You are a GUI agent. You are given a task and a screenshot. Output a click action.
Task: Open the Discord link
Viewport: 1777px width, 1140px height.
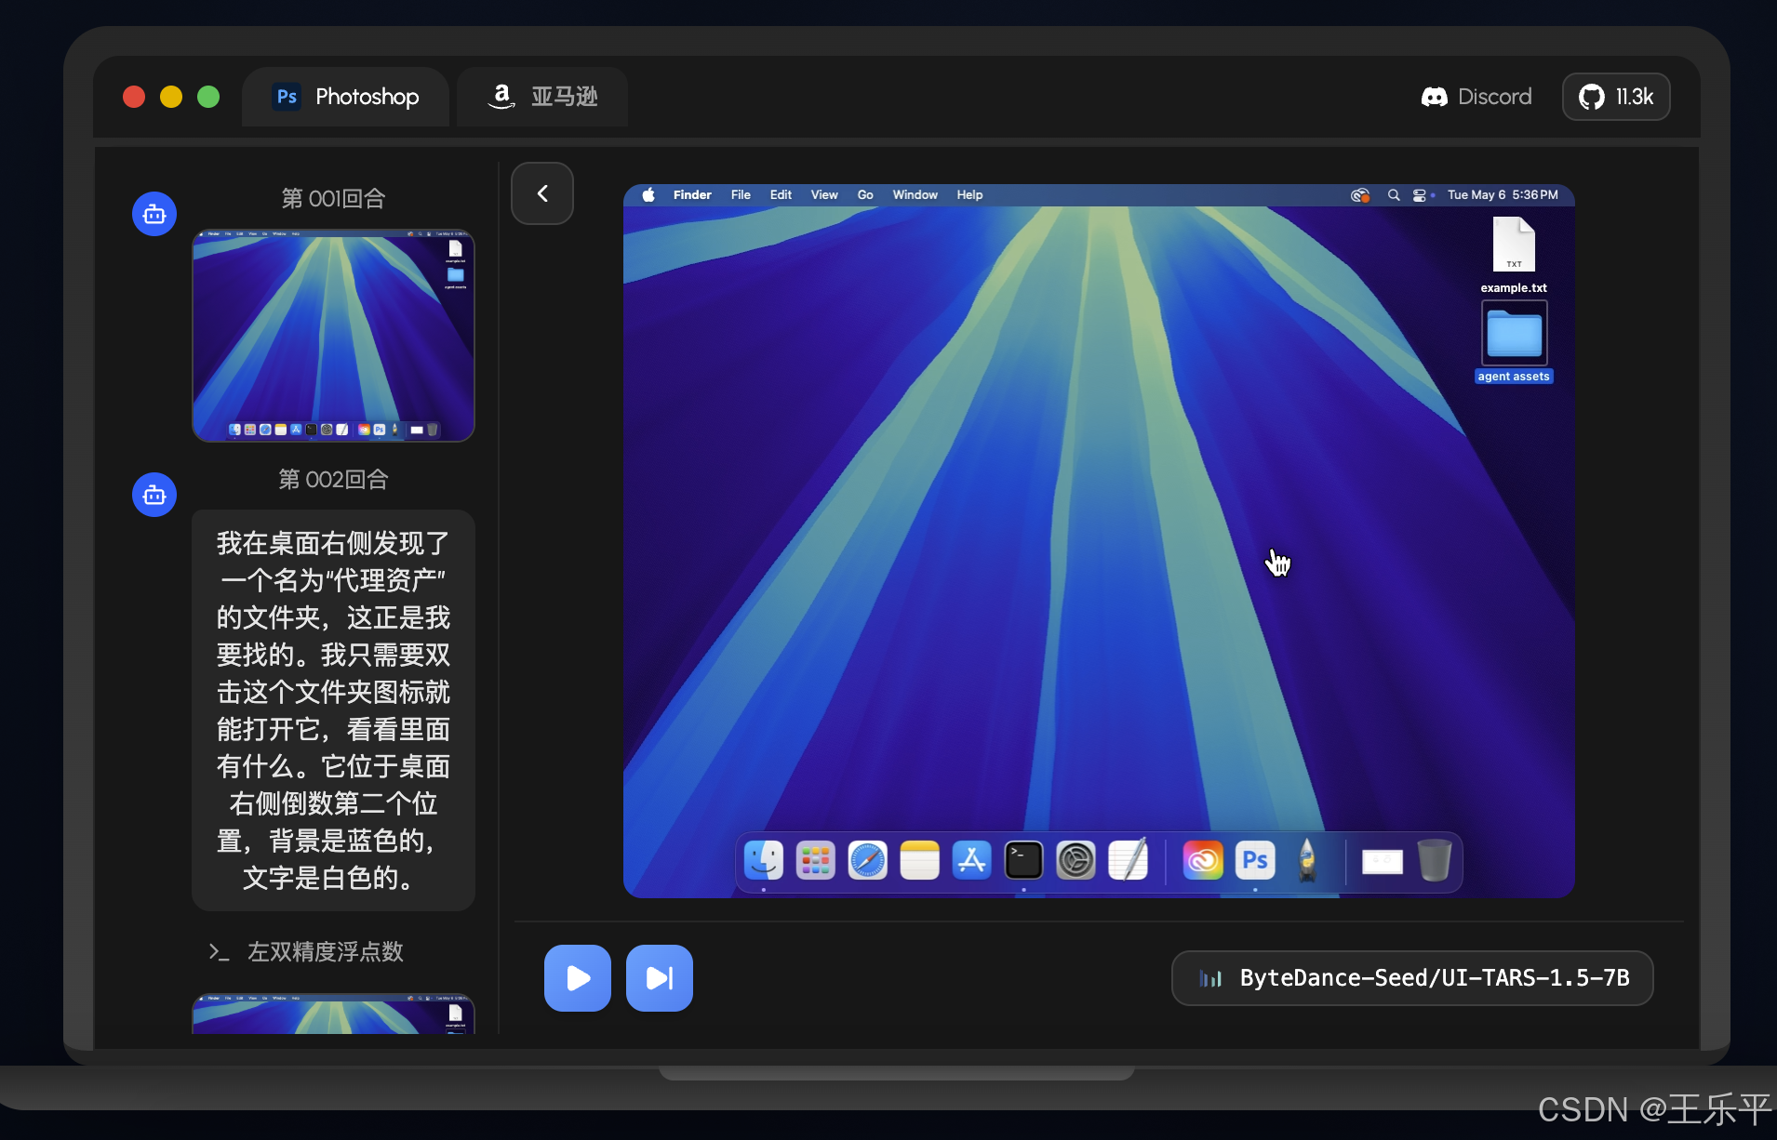tap(1476, 97)
